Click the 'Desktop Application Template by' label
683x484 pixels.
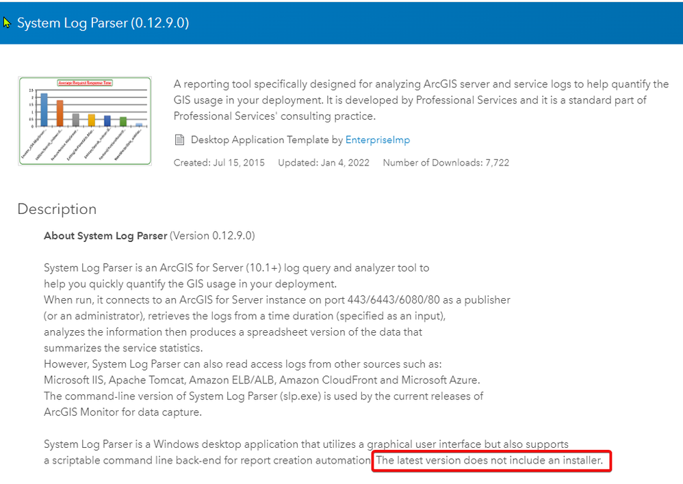[267, 140]
